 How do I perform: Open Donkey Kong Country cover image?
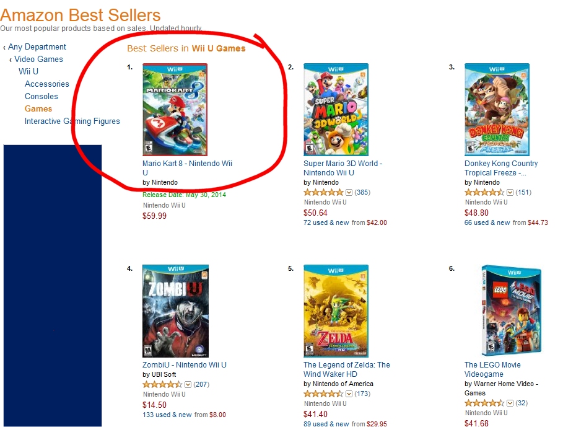pos(497,110)
